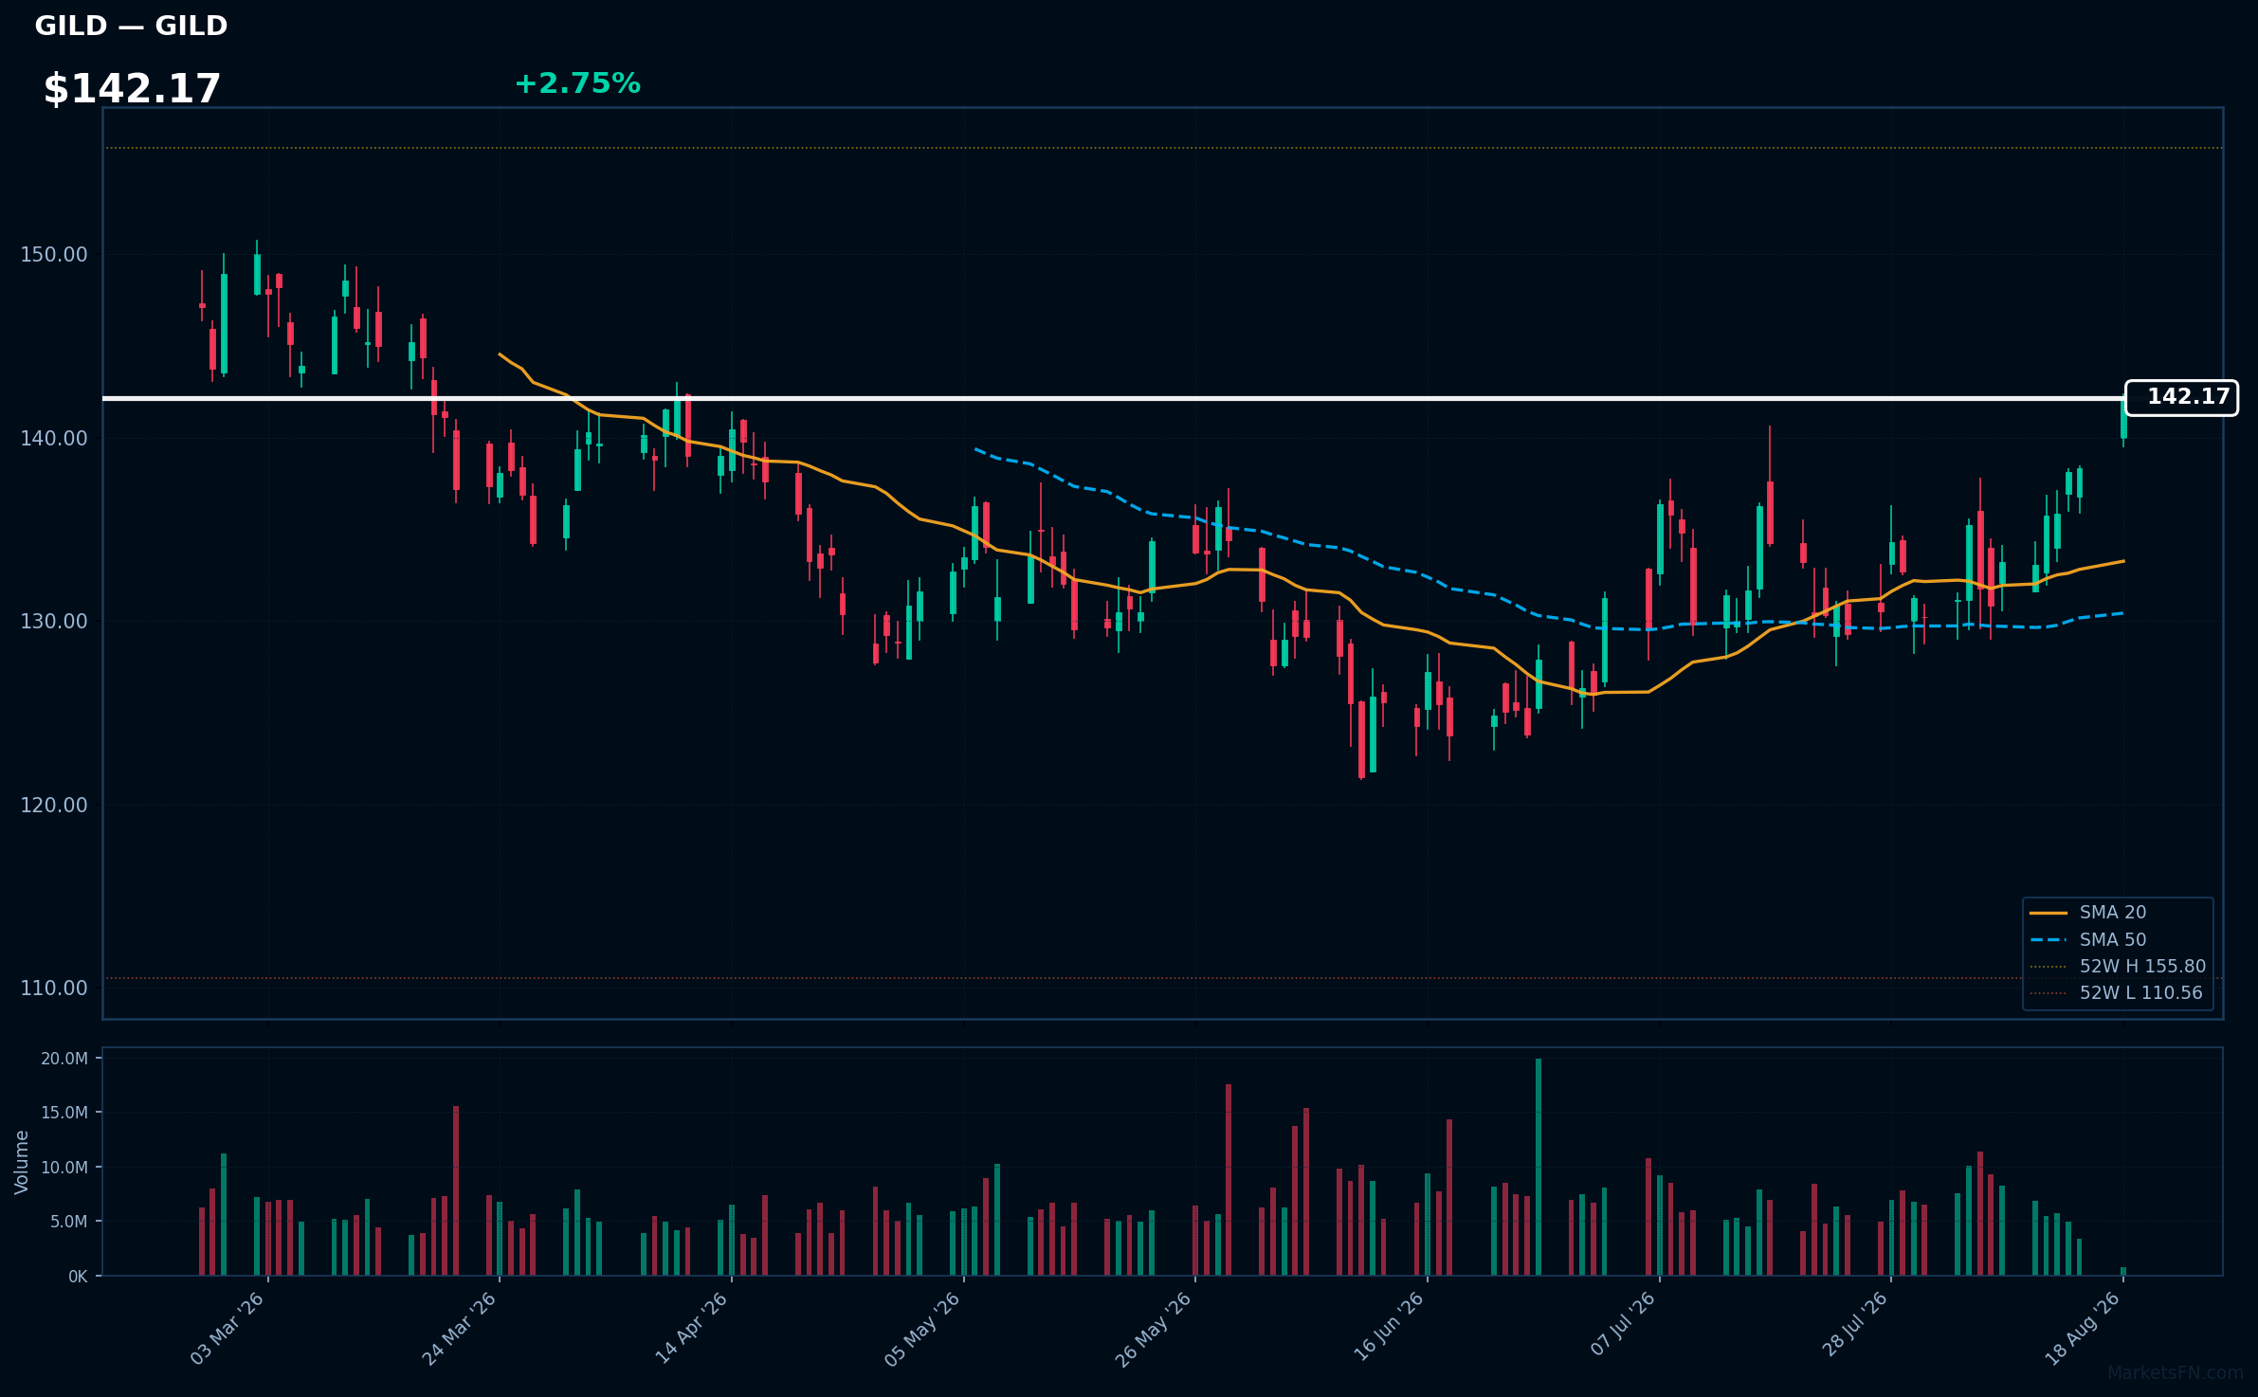Click the 03 Mar '26 date label

pyautogui.click(x=227, y=1329)
